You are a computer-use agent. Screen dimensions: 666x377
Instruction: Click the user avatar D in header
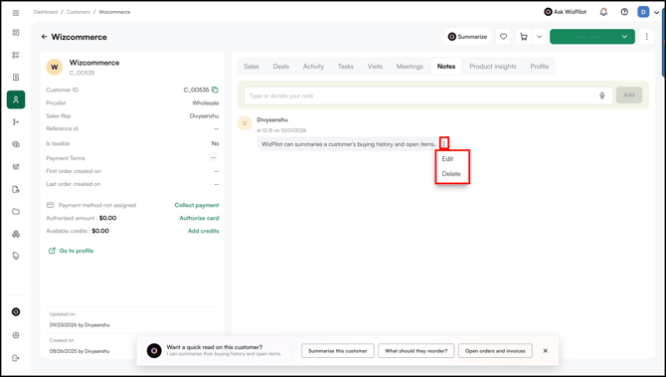point(643,12)
